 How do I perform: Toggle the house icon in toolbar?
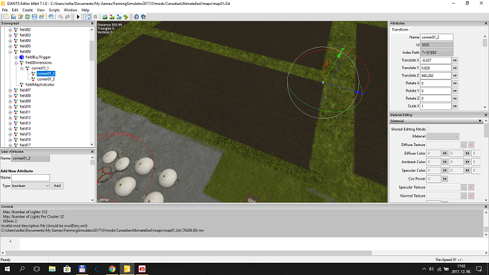click(89, 17)
